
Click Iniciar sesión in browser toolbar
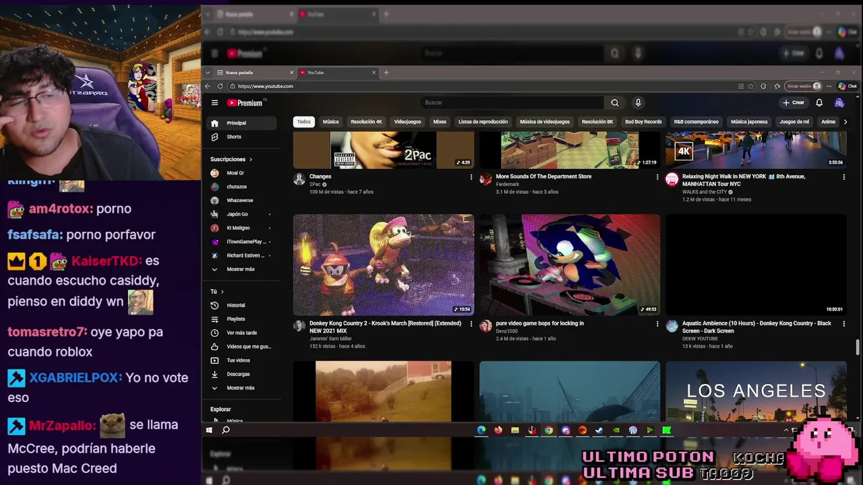(x=804, y=86)
